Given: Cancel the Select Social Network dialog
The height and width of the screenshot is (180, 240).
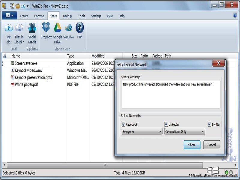Looking at the screenshot, I should point(212,145).
